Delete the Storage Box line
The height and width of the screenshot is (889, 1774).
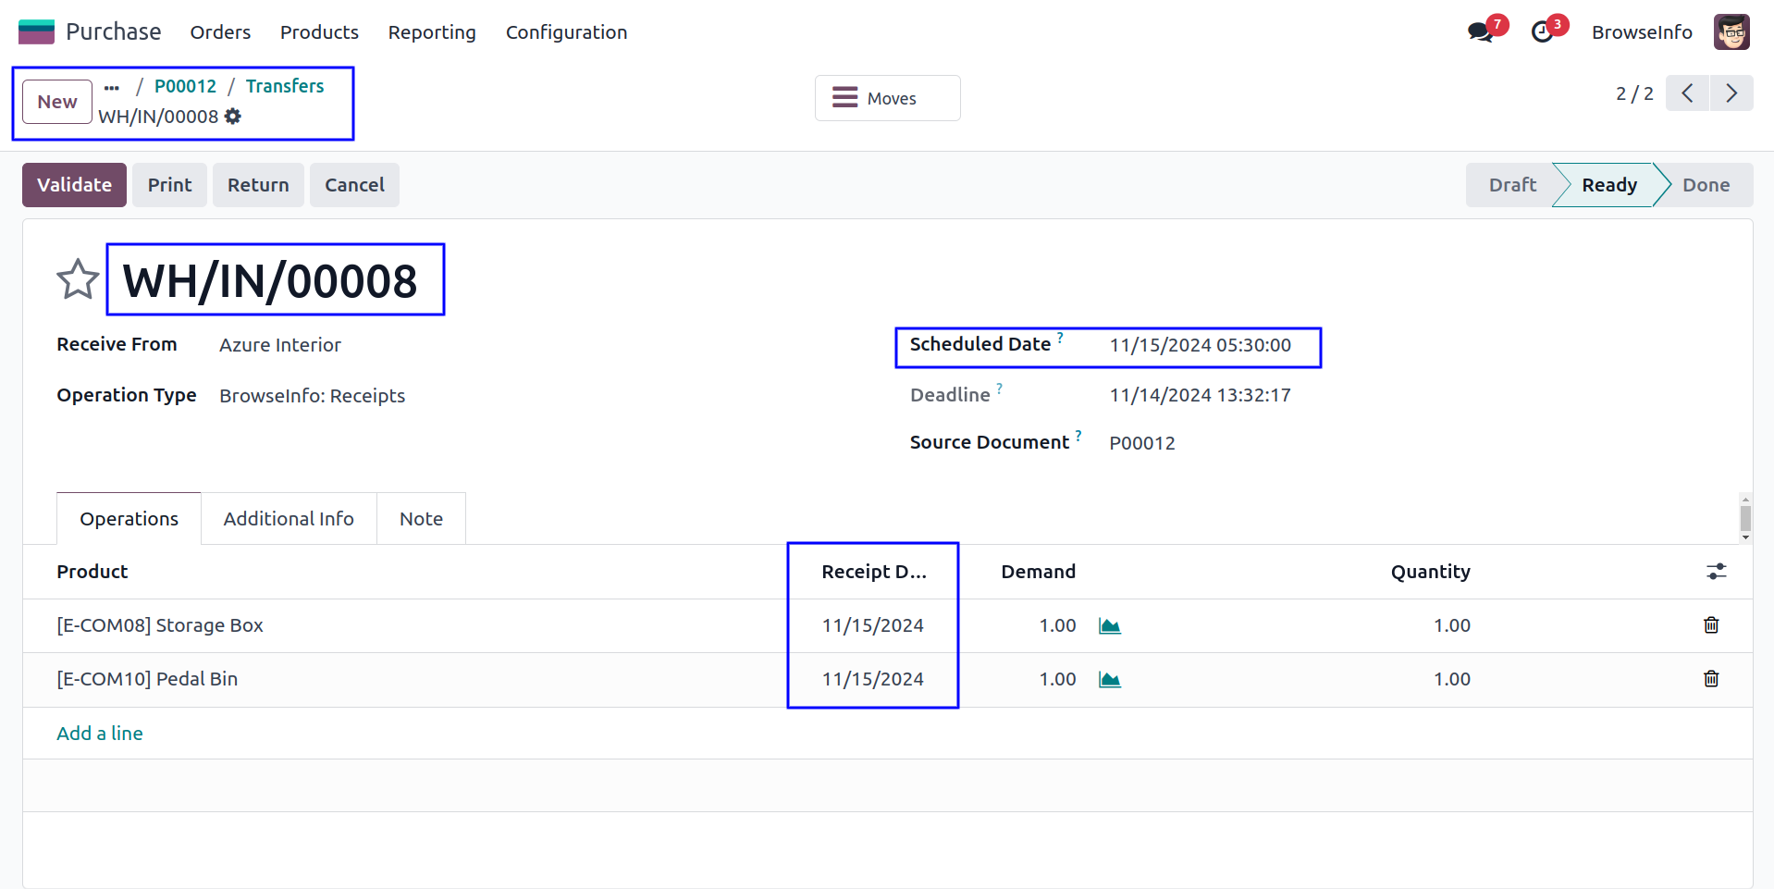point(1710,625)
